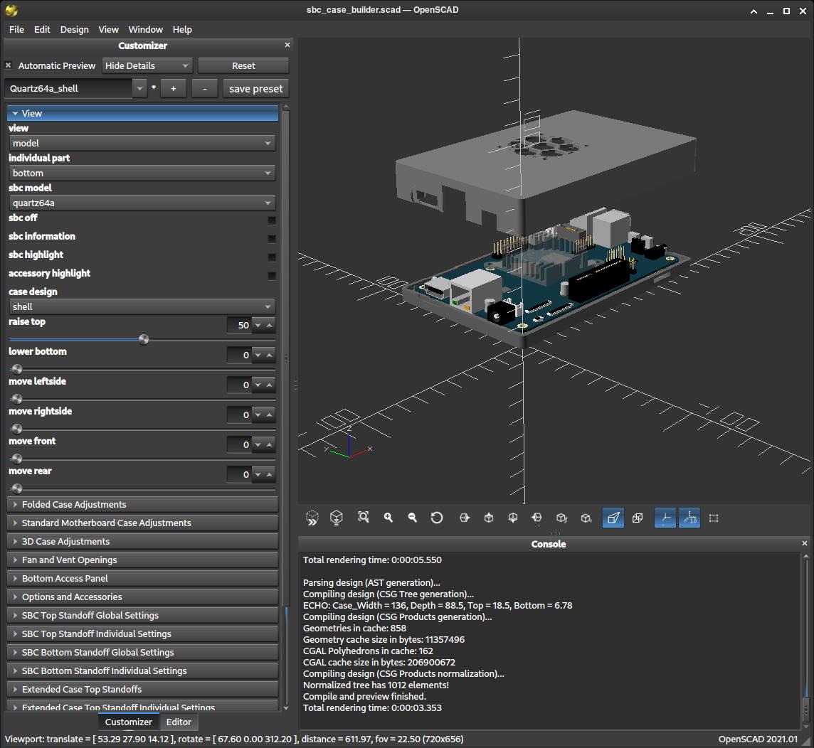Image resolution: width=814 pixels, height=748 pixels.
Task: Enable the sbc off checkbox
Action: (271, 220)
